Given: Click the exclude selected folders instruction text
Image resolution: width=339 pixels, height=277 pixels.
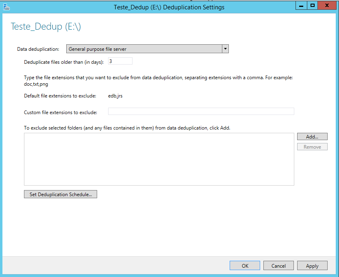Looking at the screenshot, I should 127,128.
